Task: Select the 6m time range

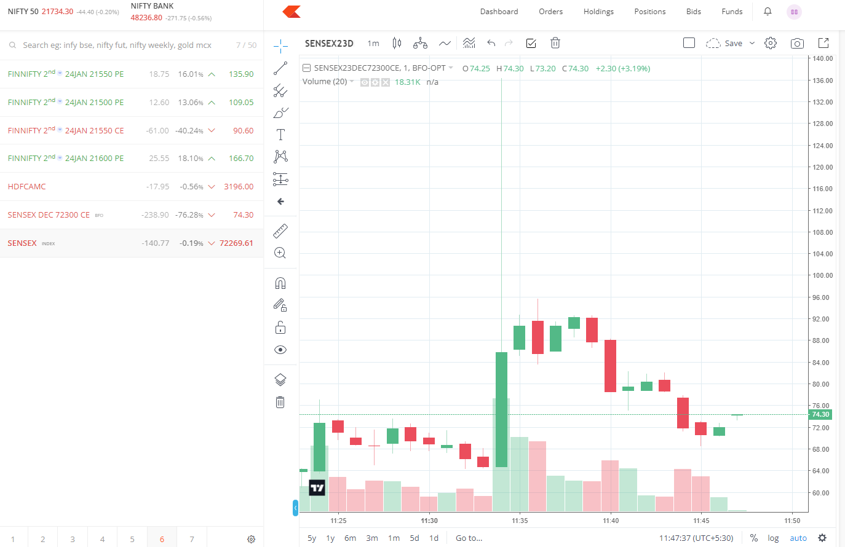Action: click(350, 538)
